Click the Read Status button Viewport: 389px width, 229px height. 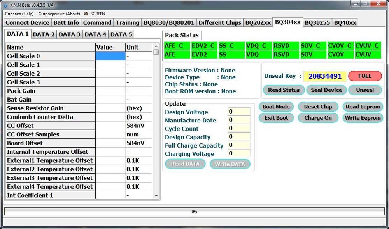pyautogui.click(x=284, y=90)
